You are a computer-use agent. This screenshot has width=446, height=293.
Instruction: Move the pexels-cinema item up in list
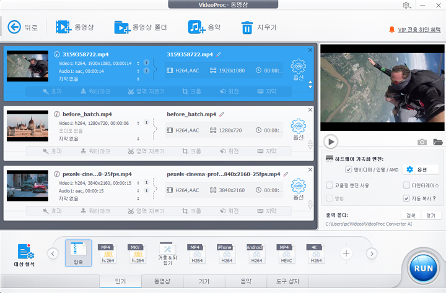310,202
